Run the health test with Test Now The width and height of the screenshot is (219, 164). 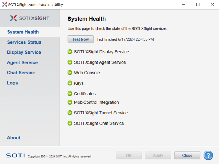pyautogui.click(x=80, y=39)
